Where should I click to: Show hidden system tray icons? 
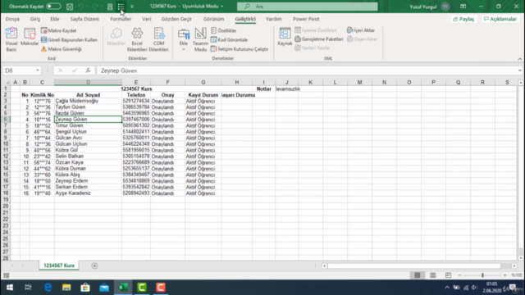click(447, 288)
